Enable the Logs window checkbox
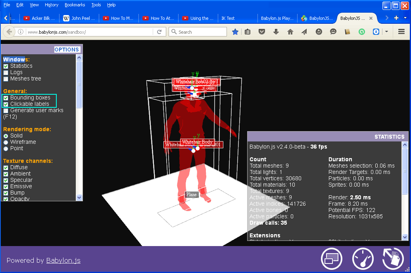This screenshot has height=273, width=411. (x=6, y=73)
